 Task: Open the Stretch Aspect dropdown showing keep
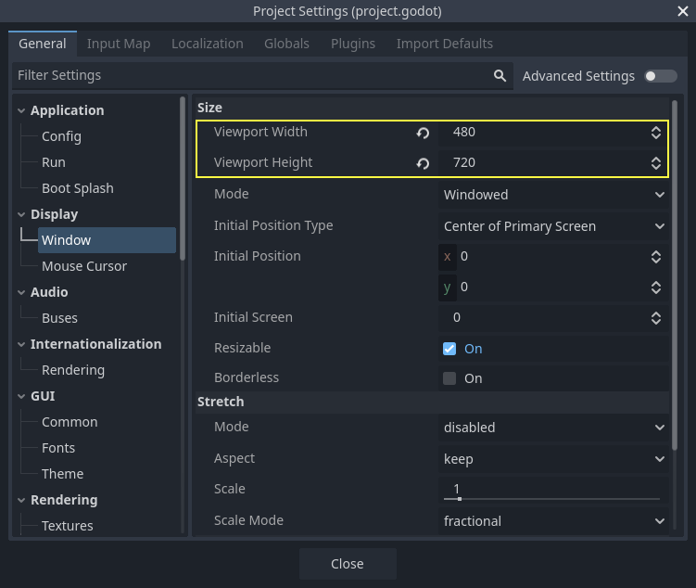pyautogui.click(x=553, y=459)
